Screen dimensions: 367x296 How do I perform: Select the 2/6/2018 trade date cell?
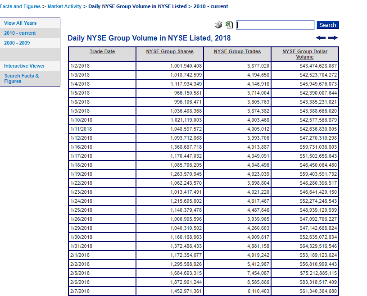(x=102, y=282)
